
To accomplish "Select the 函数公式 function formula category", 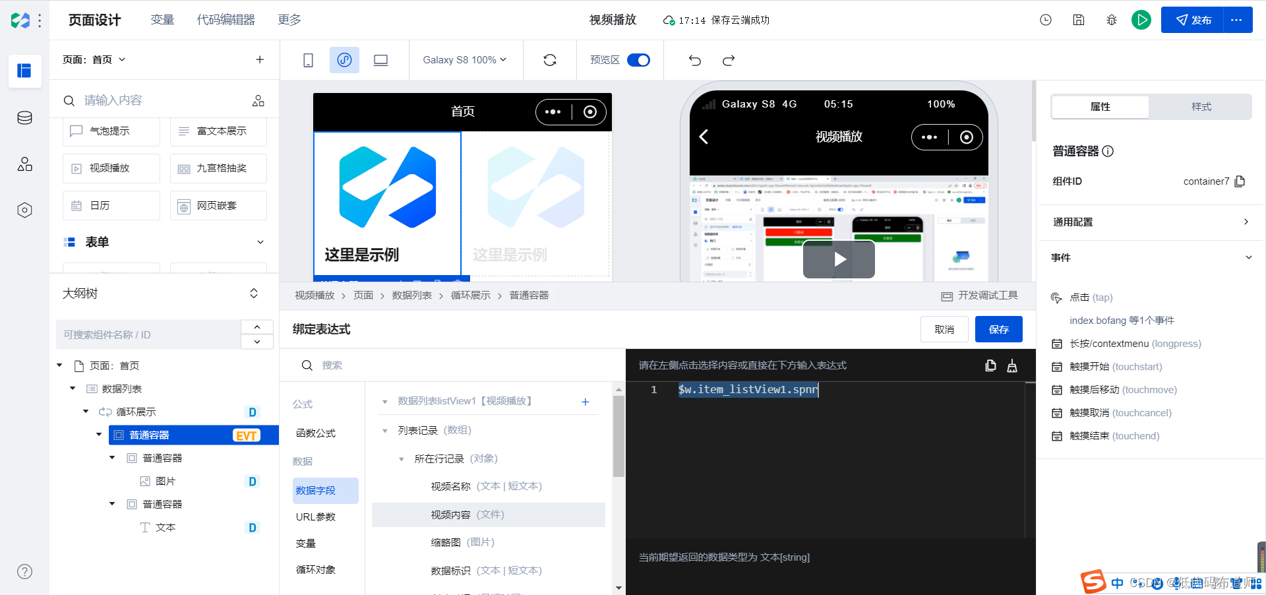I will [316, 433].
